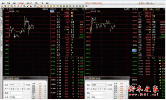Click the second magnifier icon in toolbar
166x100 pixels.
coord(21,6)
